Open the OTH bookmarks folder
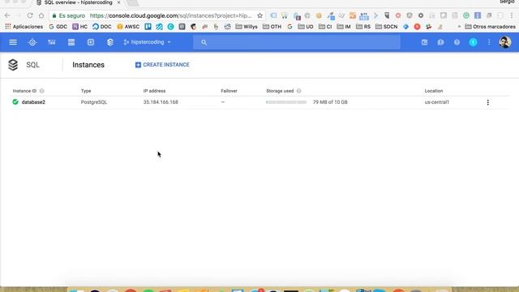 (272, 27)
